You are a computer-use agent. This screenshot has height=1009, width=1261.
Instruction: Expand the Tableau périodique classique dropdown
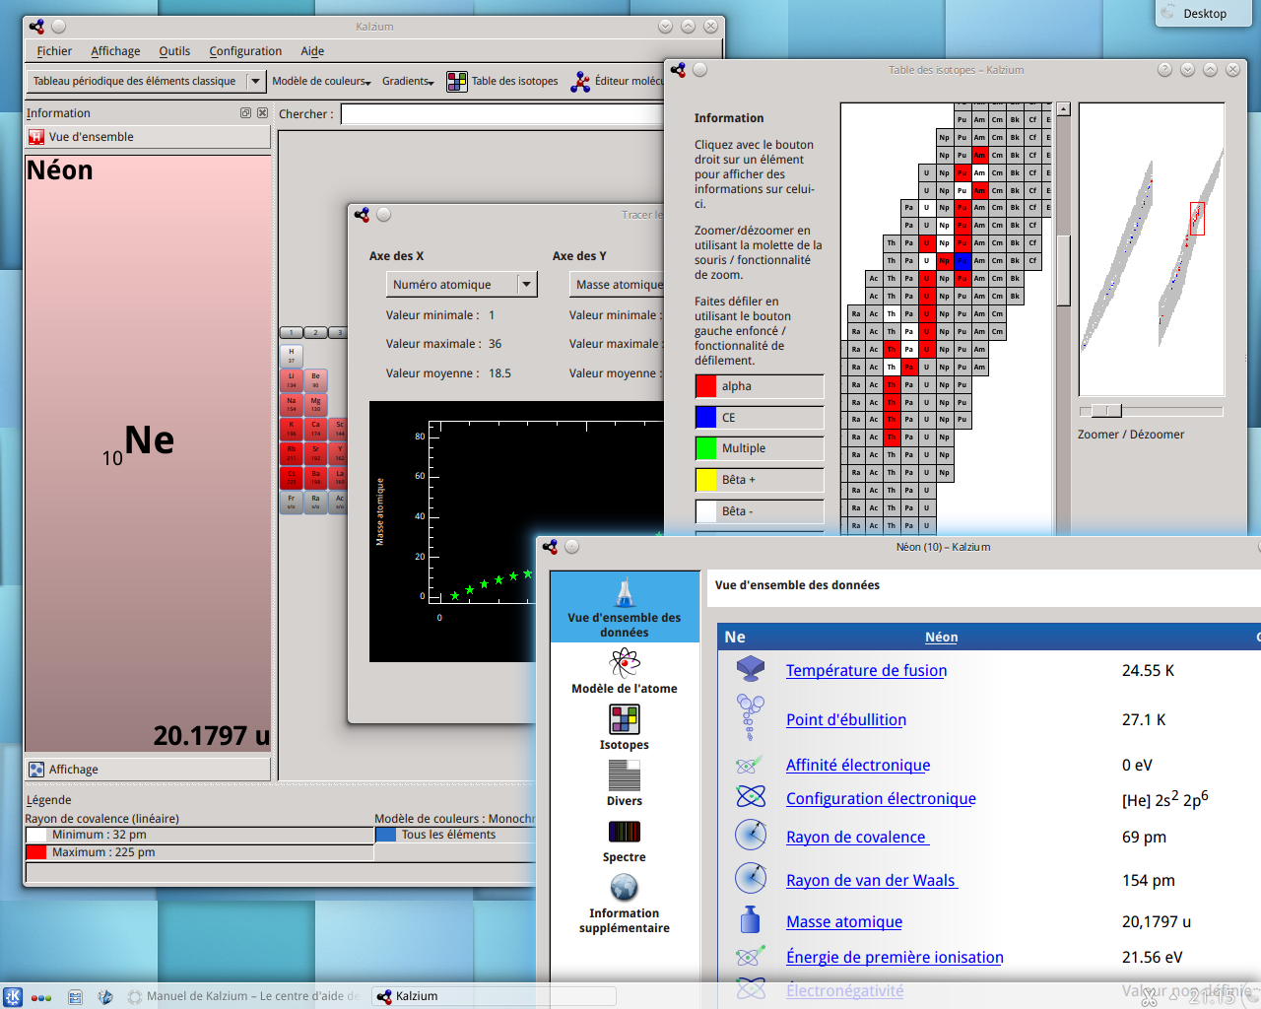point(255,81)
